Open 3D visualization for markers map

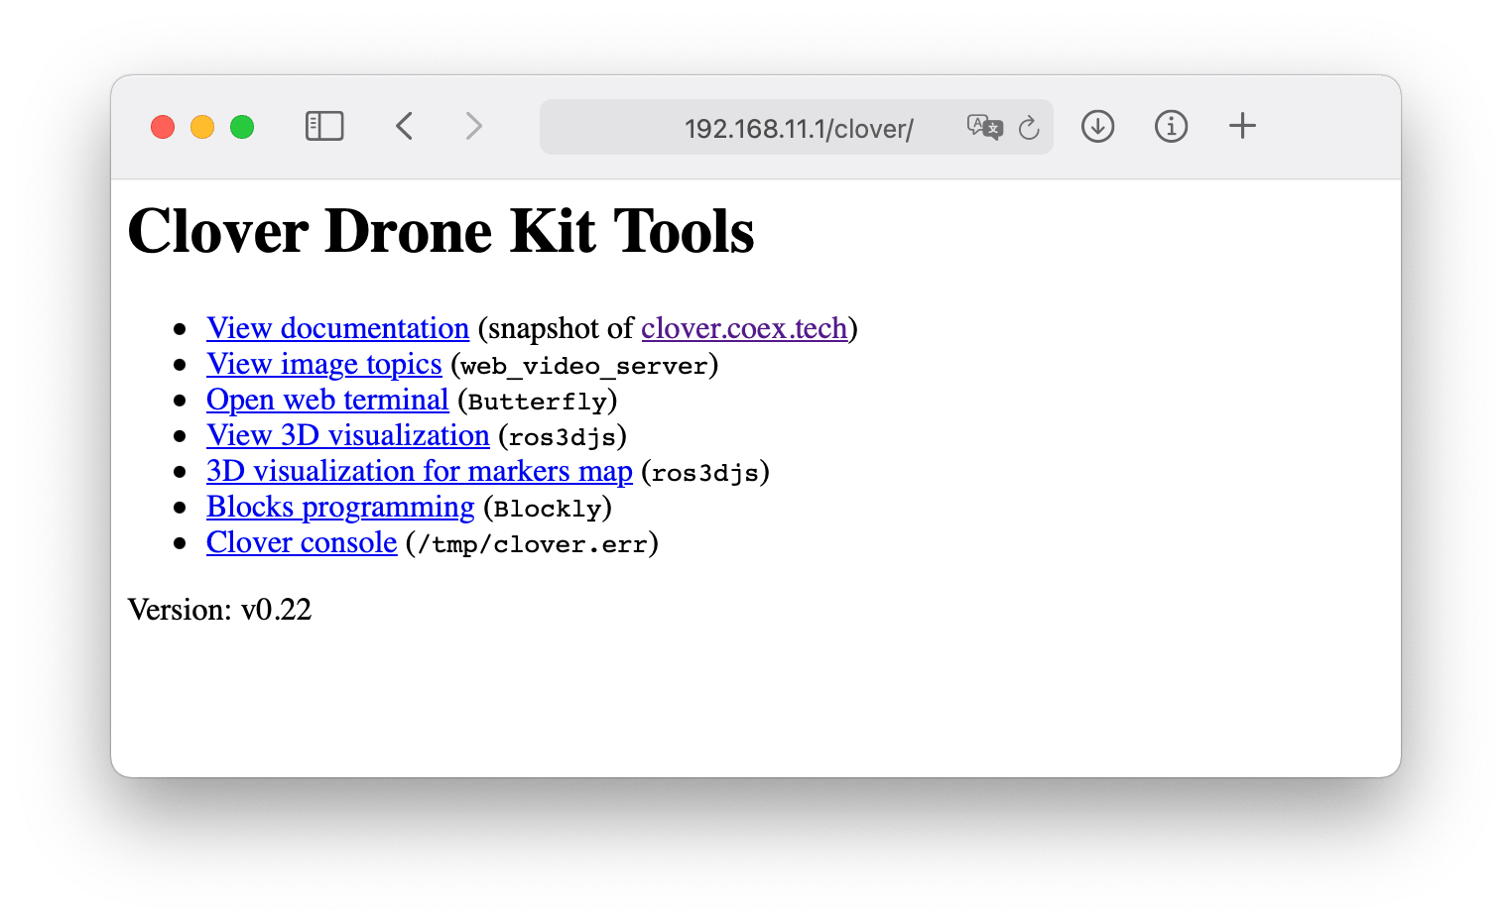[419, 471]
